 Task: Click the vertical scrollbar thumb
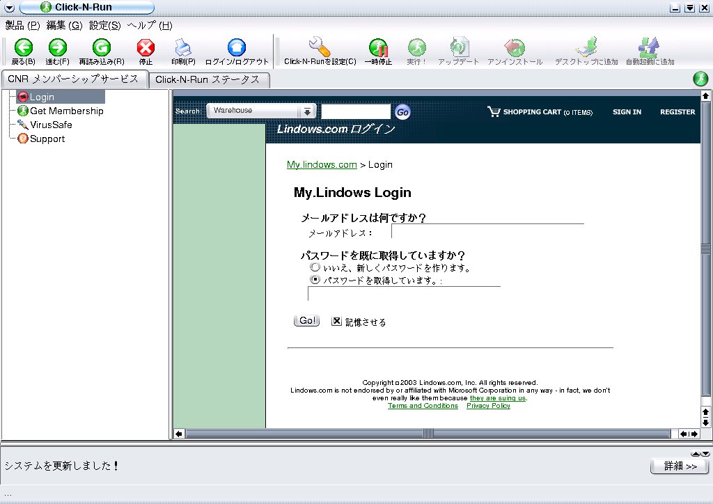[705, 249]
